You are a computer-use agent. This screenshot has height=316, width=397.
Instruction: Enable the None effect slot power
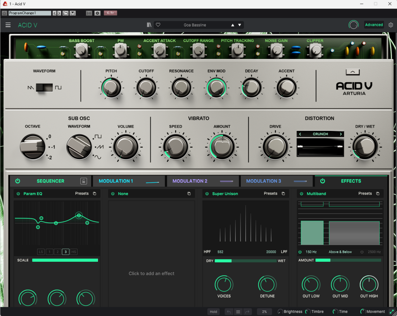click(113, 194)
